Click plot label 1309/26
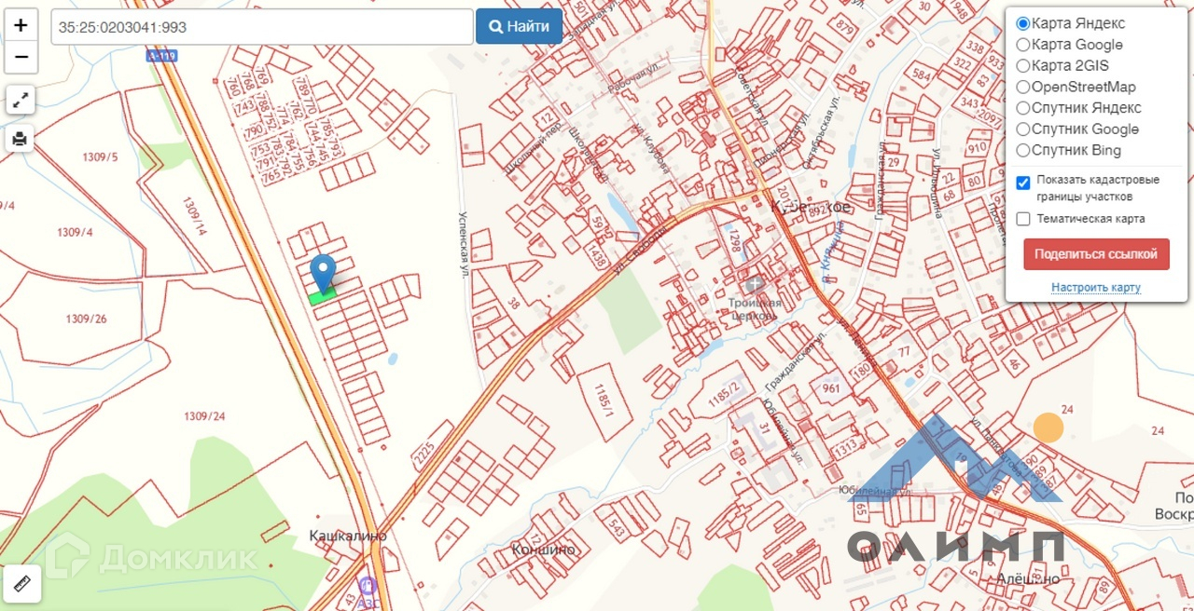 tap(86, 319)
